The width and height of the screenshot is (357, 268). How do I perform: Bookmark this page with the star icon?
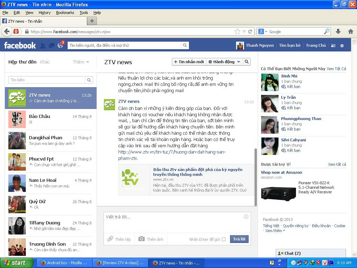(237, 31)
